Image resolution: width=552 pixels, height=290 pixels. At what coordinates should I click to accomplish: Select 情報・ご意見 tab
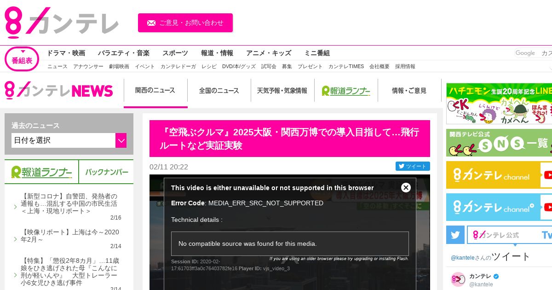click(409, 91)
